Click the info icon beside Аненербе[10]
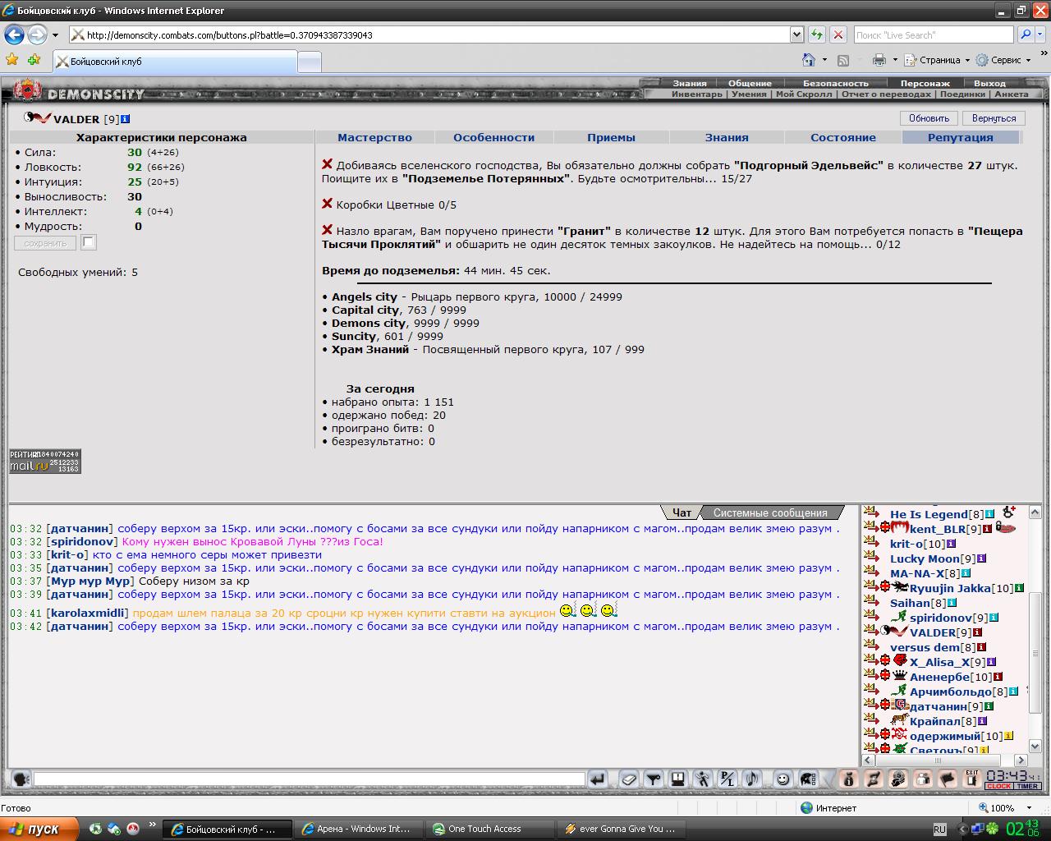 [x=998, y=677]
